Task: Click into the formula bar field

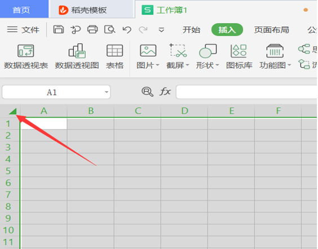Action: pos(246,92)
